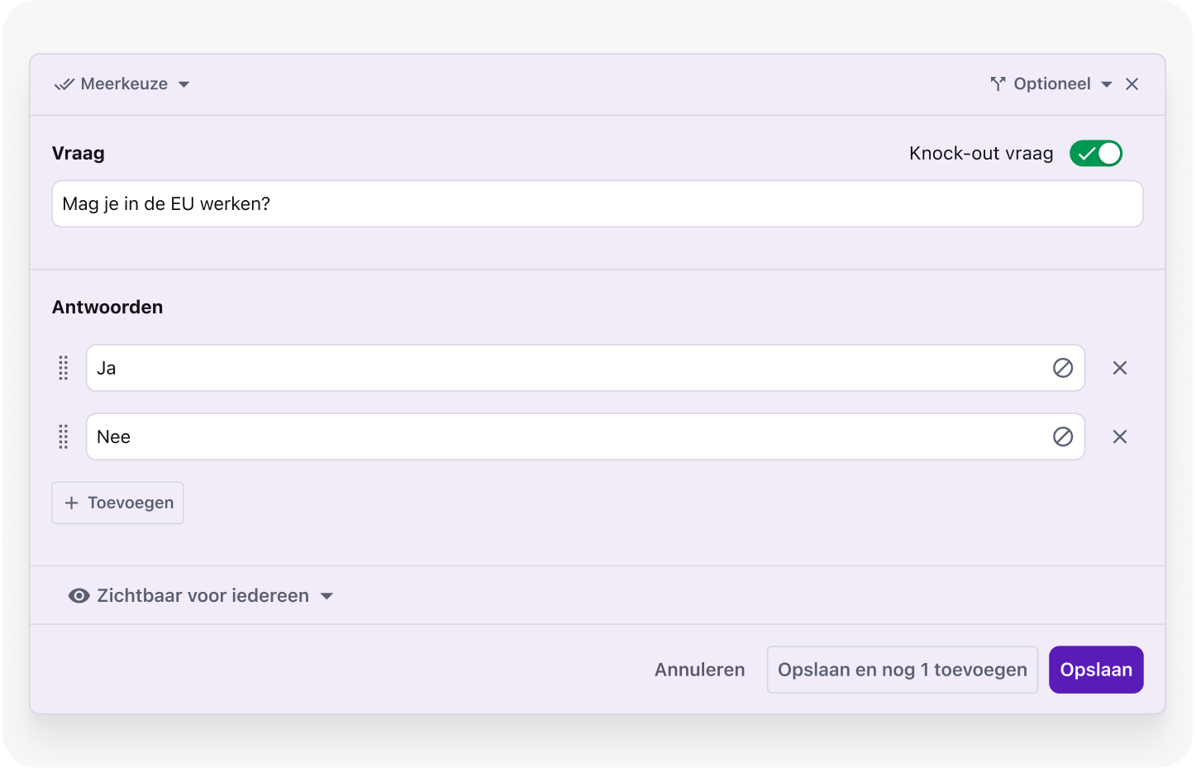This screenshot has width=1196, height=773.
Task: Click the knock-out icon in the Ja answer
Action: coord(1062,368)
